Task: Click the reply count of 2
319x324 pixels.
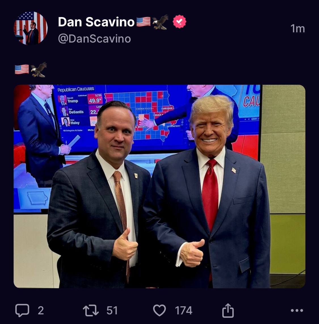Action: click(x=41, y=311)
